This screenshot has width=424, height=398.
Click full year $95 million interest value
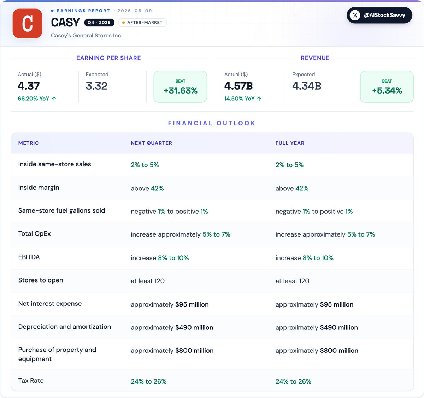(x=314, y=304)
